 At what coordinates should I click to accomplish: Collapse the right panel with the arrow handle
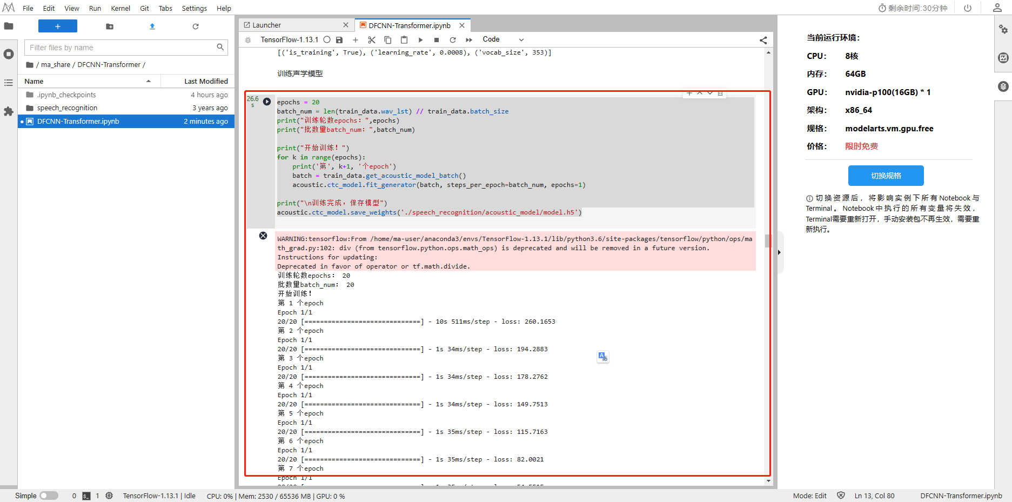[779, 252]
